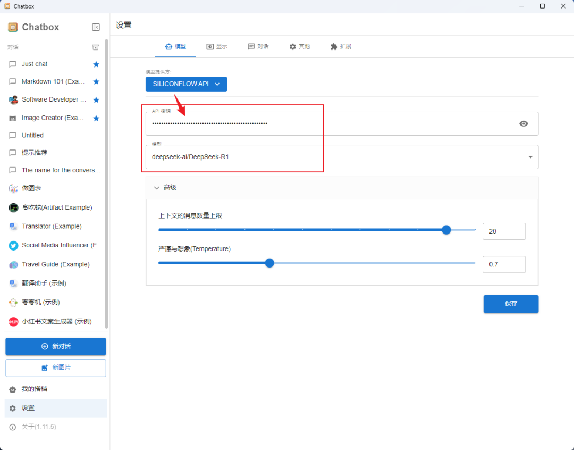The image size is (574, 450).
Task: Click the conversation list scrollbar
Action: click(x=106, y=184)
